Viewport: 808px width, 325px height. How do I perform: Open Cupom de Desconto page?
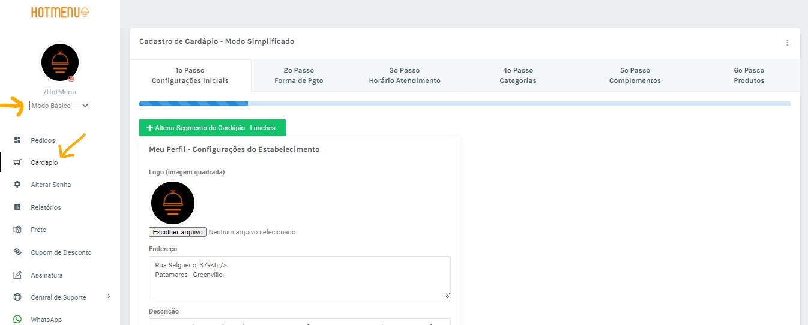point(61,252)
